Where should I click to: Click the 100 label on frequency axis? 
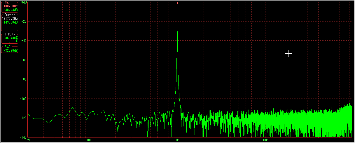89,140
